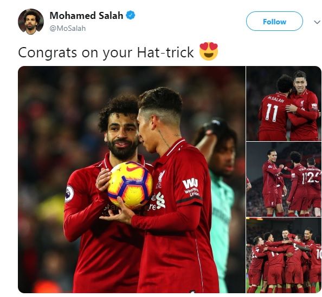322x297 pixels.
Task: Click the Follow button
Action: 274,21
